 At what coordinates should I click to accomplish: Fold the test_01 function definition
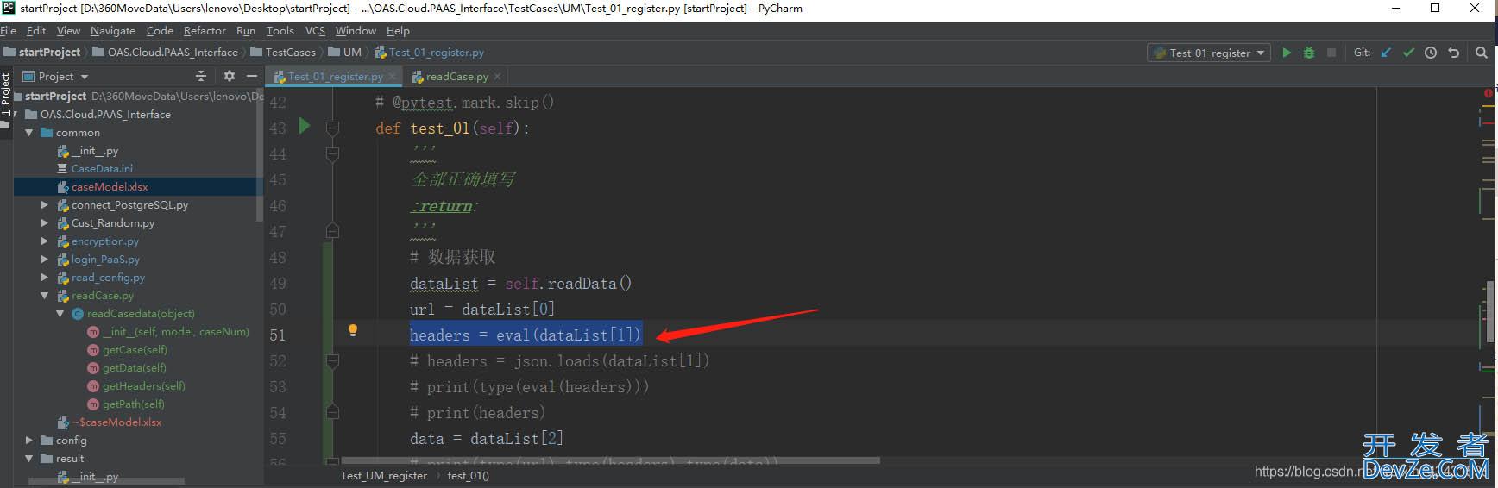click(x=332, y=128)
